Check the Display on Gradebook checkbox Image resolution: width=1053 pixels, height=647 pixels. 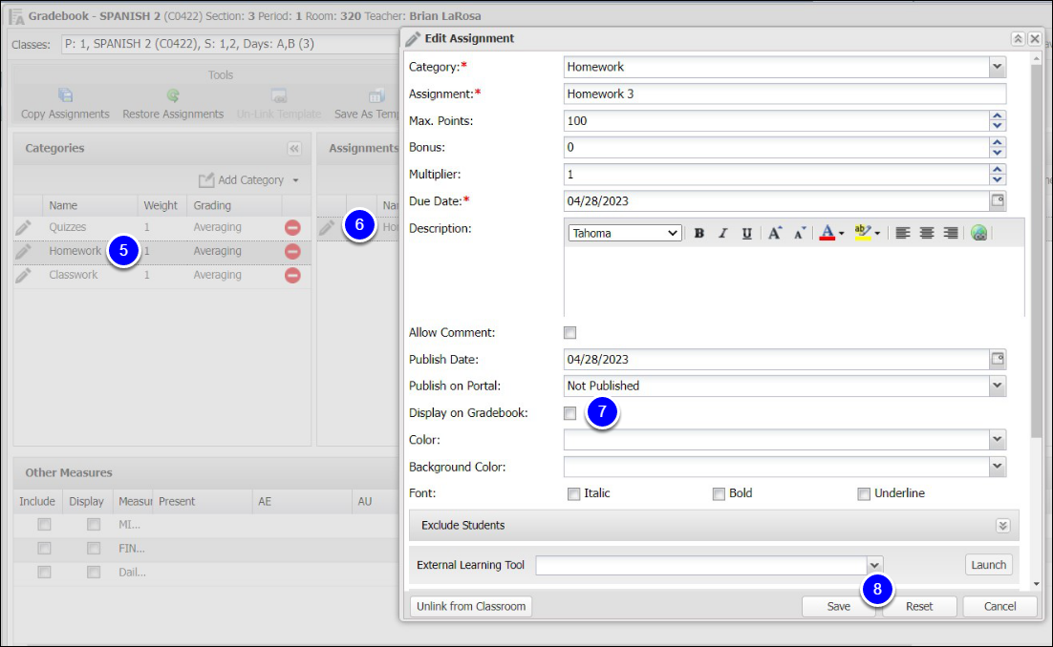(x=570, y=413)
